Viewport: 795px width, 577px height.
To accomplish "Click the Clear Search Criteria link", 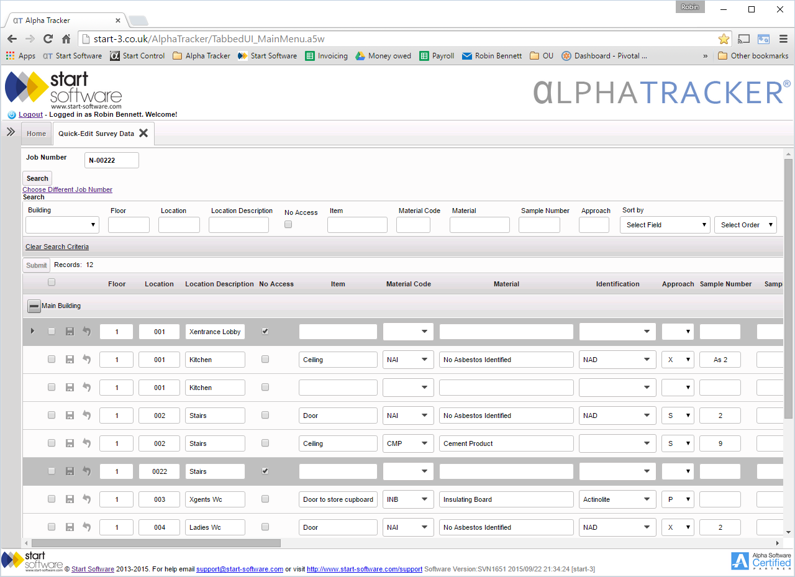I will click(x=57, y=247).
